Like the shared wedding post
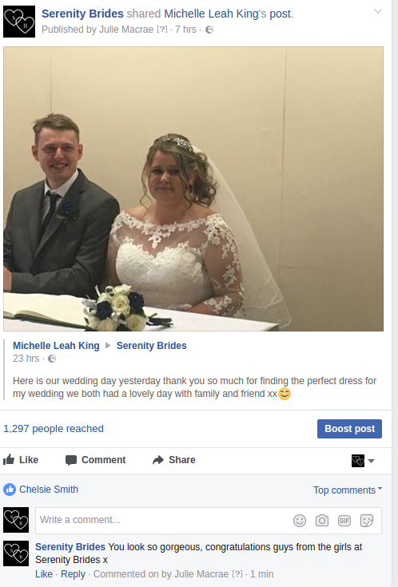This screenshot has height=587, width=398. (21, 460)
